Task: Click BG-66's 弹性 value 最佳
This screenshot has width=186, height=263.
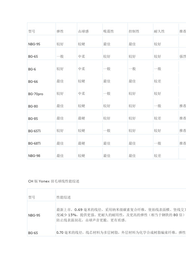Action: pyautogui.click(x=60, y=81)
